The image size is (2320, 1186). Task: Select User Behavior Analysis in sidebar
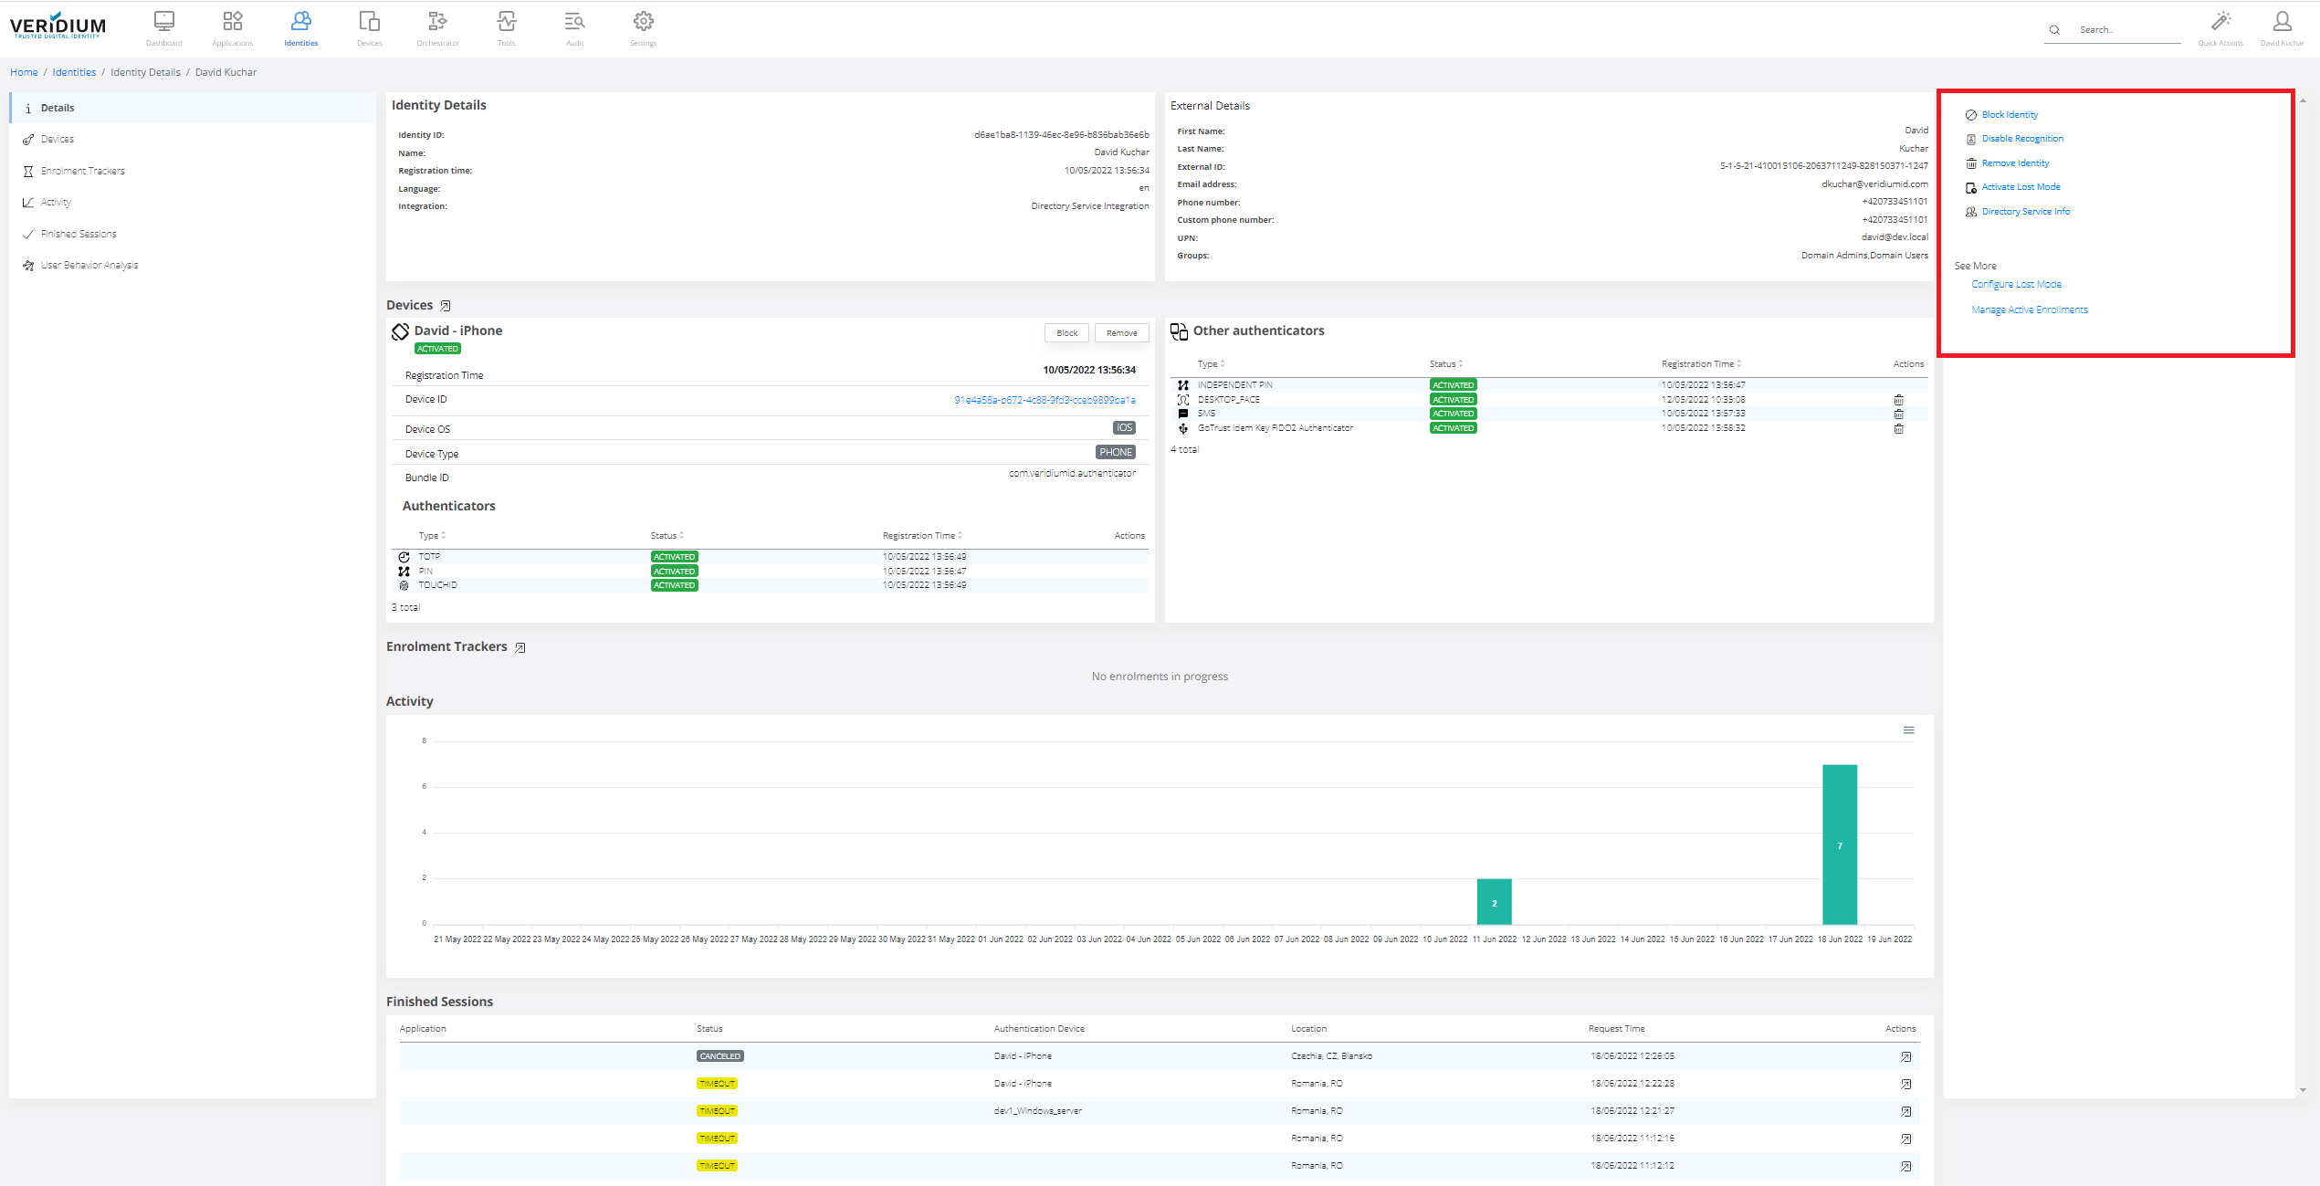click(89, 265)
